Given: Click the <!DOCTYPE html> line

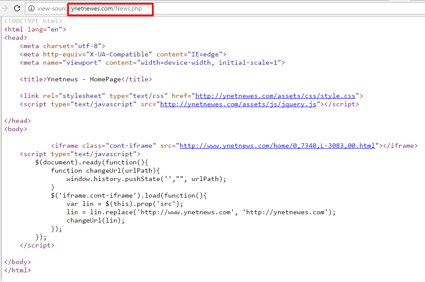Looking at the screenshot, I should tap(33, 21).
